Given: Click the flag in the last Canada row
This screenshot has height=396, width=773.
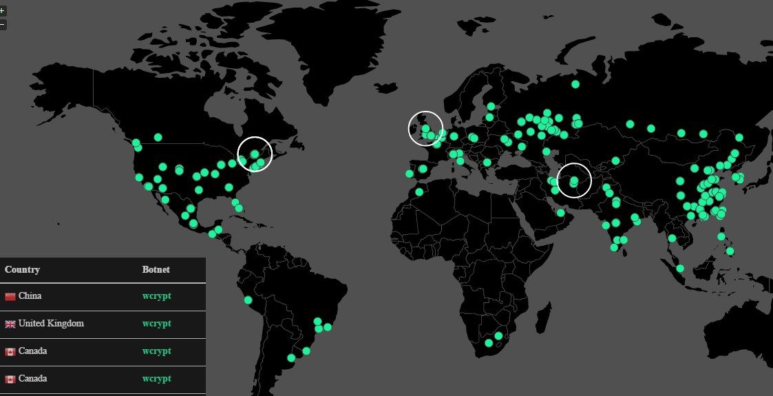Looking at the screenshot, I should (x=10, y=379).
